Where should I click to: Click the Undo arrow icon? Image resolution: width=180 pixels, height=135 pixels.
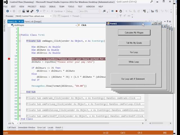(x=37, y=11)
